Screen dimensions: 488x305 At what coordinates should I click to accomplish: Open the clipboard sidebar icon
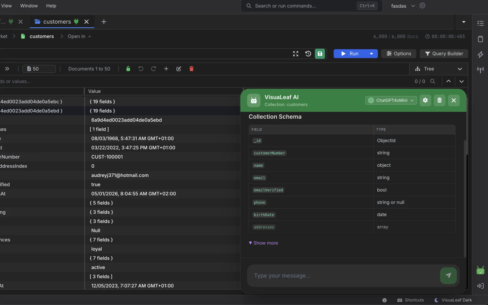(480, 39)
